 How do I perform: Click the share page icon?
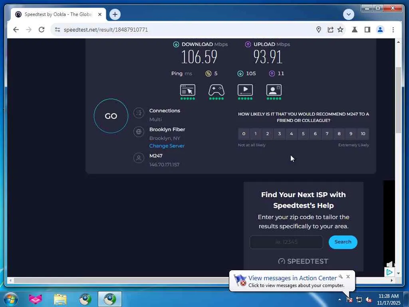330,30
